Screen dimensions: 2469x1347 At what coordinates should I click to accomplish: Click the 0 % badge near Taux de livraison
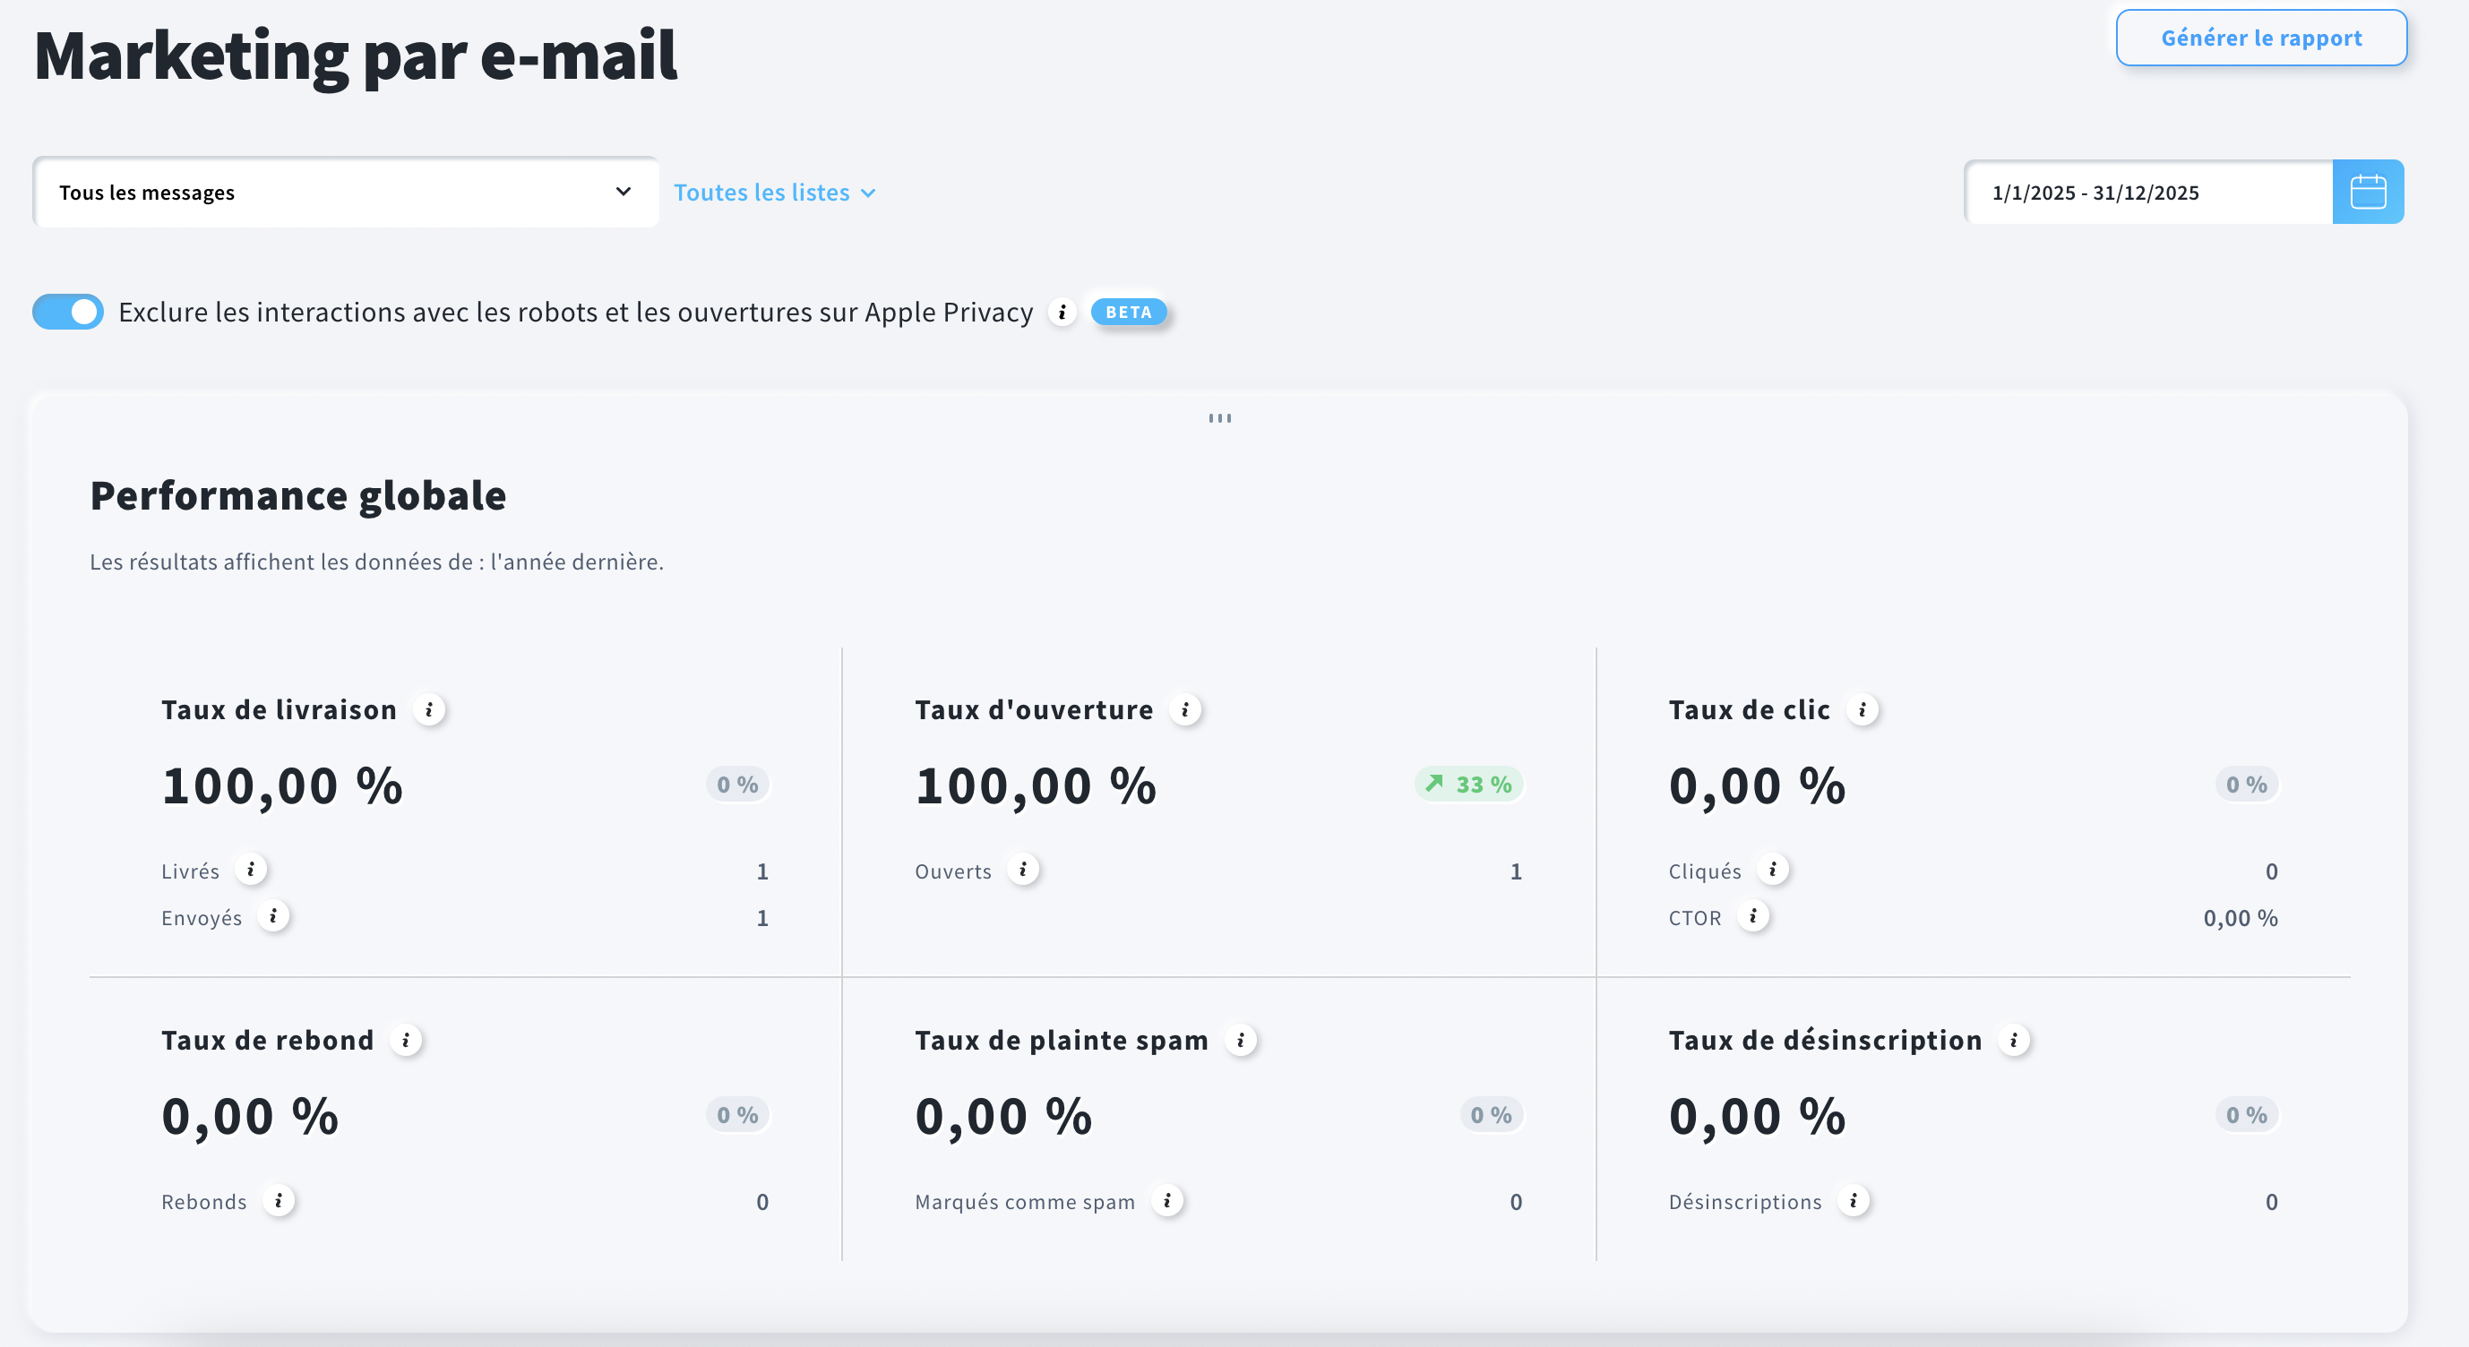(x=736, y=784)
